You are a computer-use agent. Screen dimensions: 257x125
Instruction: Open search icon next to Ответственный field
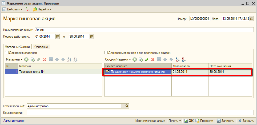(127, 106)
